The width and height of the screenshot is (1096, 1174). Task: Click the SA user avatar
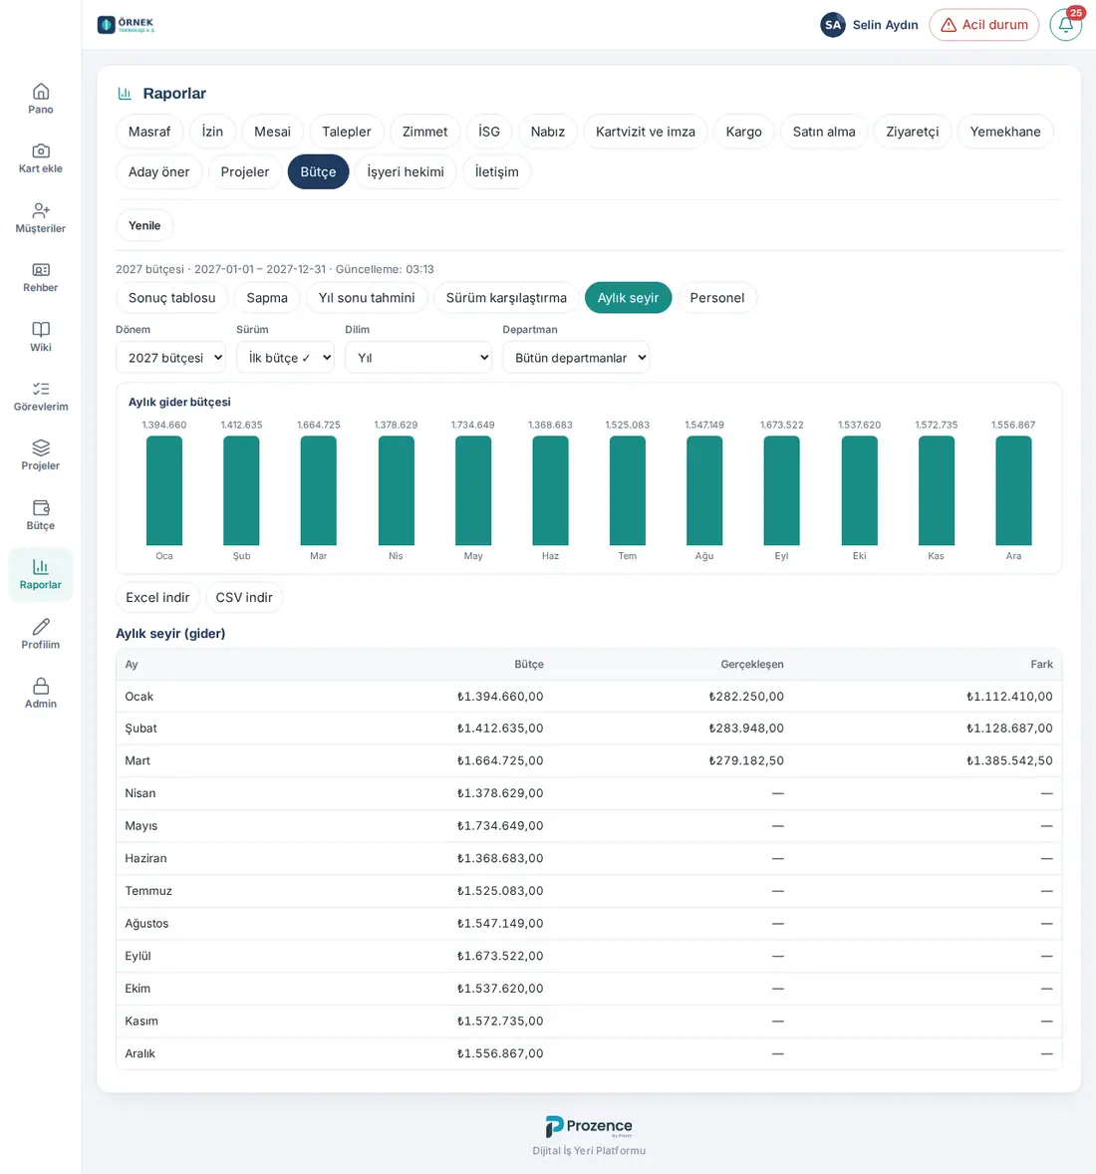[833, 25]
